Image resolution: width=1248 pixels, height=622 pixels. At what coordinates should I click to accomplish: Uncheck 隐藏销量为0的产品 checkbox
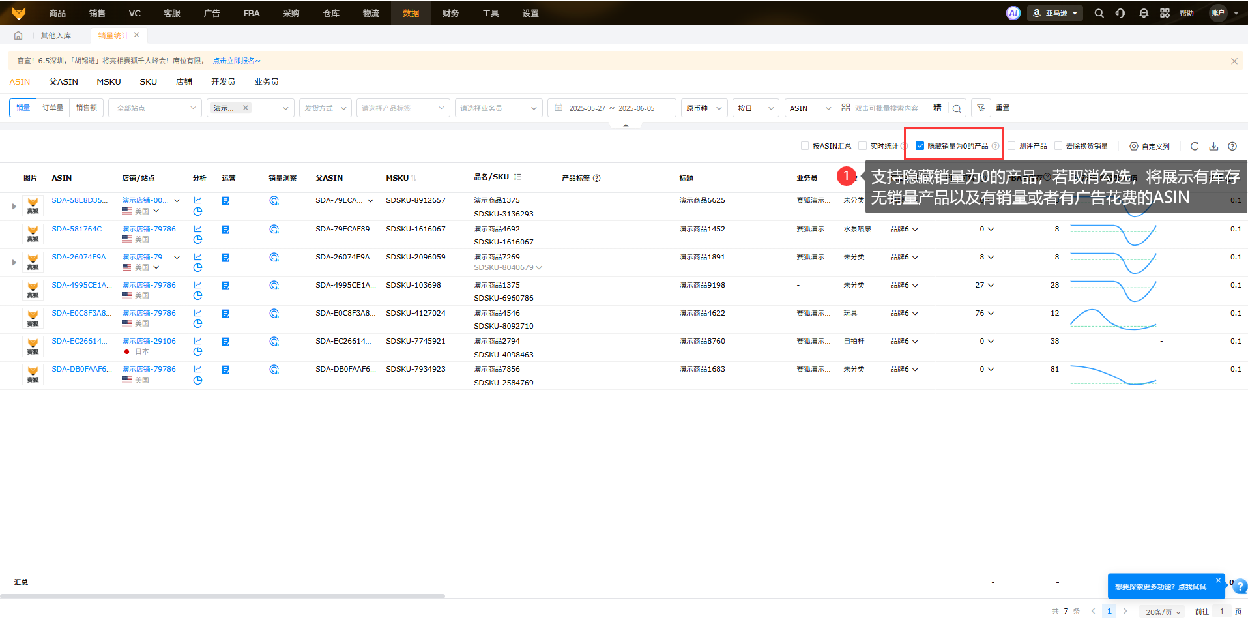pos(920,146)
